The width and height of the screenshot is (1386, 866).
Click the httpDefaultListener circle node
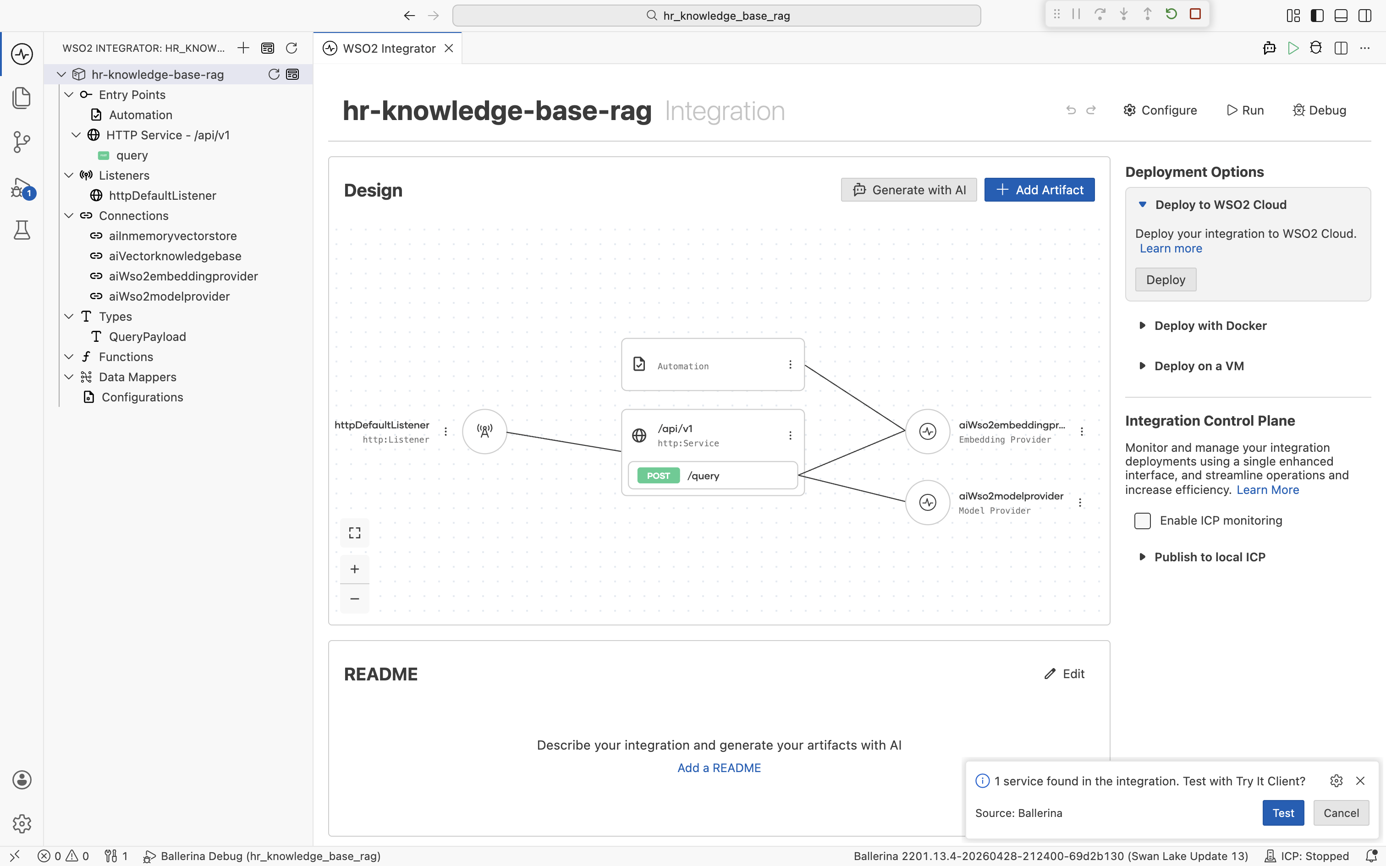pos(484,432)
